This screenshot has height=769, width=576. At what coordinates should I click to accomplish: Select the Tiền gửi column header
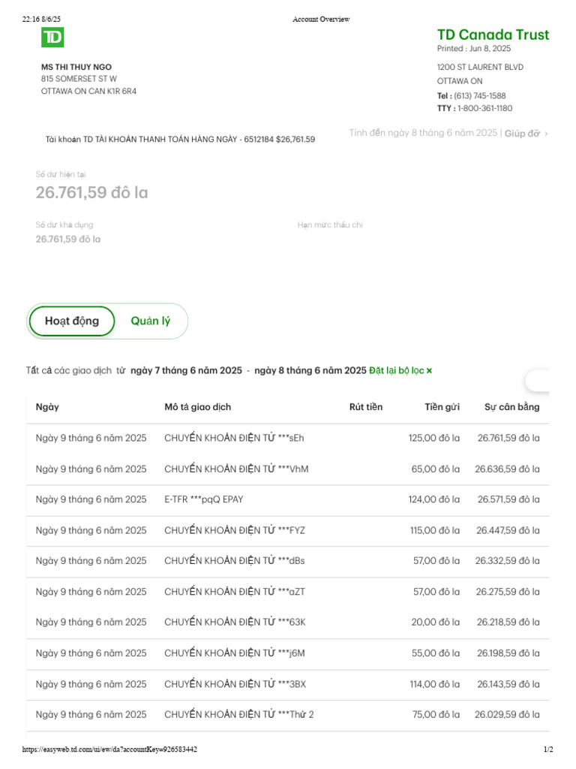[442, 407]
